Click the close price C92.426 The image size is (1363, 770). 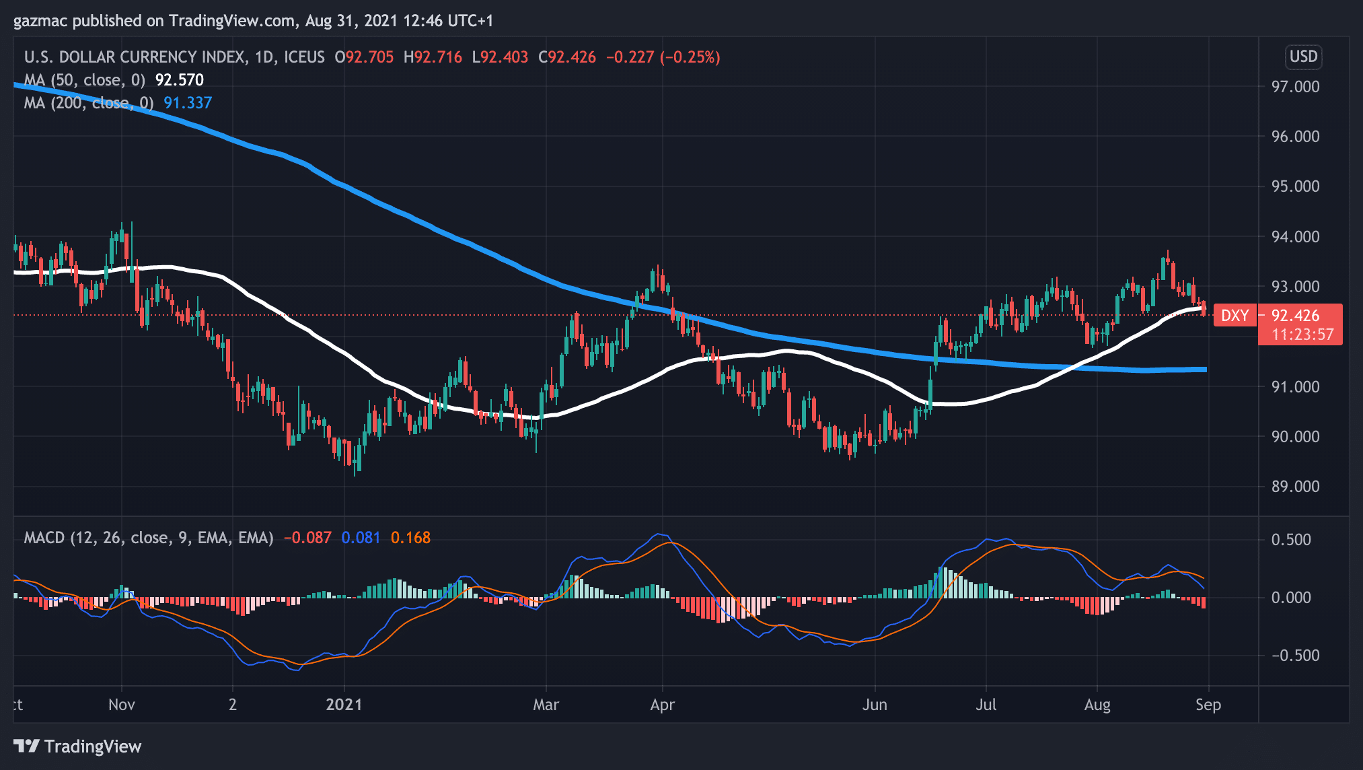pyautogui.click(x=567, y=57)
